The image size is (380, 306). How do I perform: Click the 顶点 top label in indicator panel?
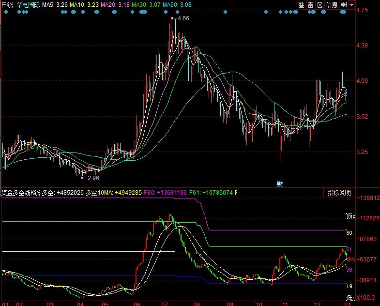click(x=350, y=216)
